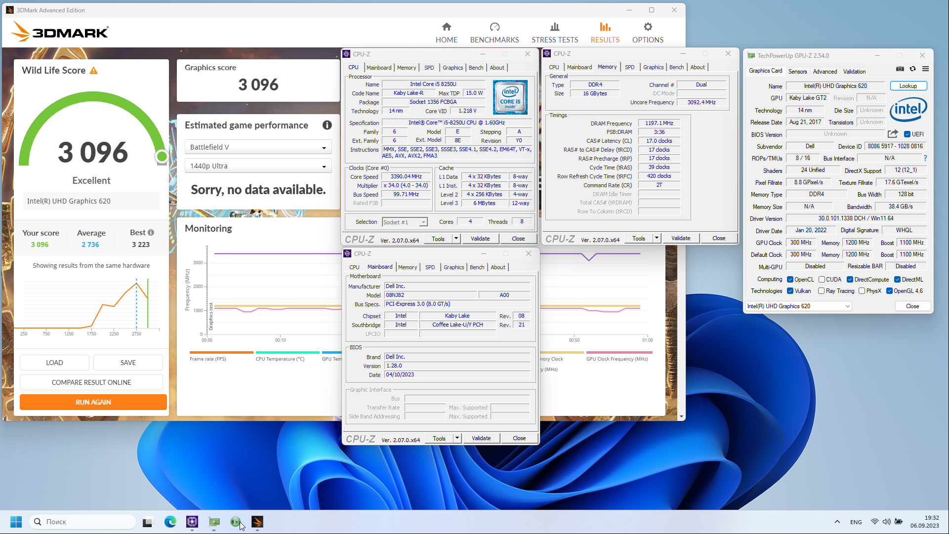Click the Wild Life Score warning icon
This screenshot has height=534, width=949.
pos(93,71)
